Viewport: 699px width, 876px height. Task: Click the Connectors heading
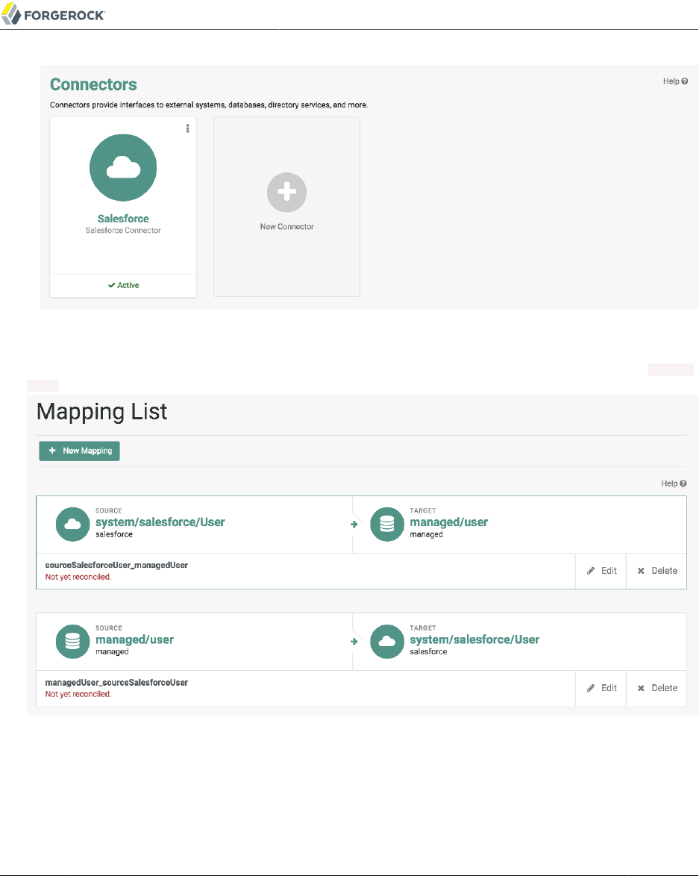pos(93,84)
